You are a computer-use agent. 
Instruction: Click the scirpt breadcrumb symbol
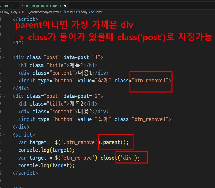[x=99, y=12]
